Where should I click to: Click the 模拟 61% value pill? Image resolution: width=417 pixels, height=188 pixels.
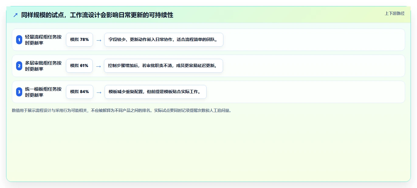(79, 66)
